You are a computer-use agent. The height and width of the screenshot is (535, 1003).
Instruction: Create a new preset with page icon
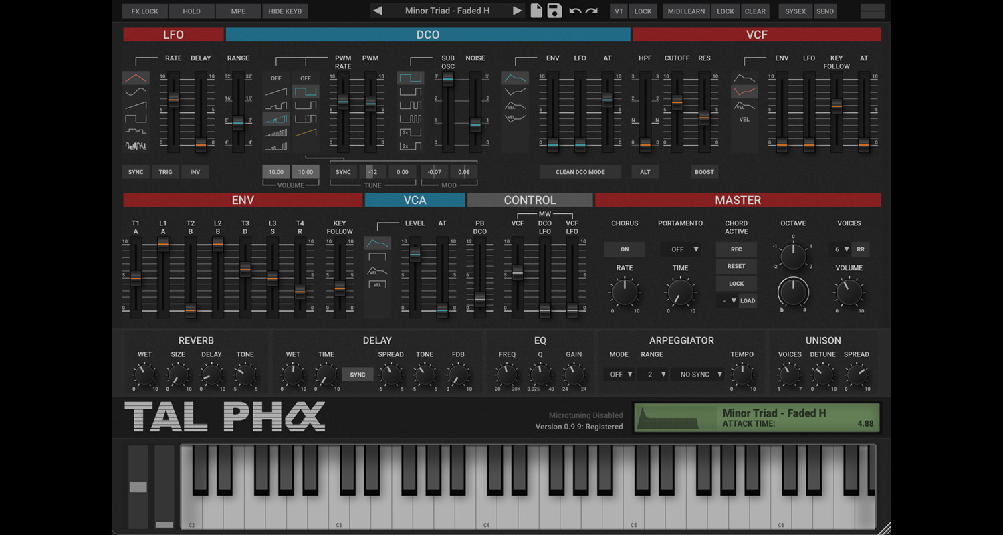pyautogui.click(x=536, y=11)
